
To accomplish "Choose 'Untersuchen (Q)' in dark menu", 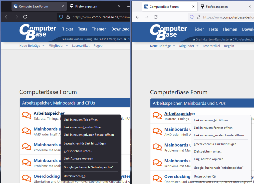I will pos(91,176).
